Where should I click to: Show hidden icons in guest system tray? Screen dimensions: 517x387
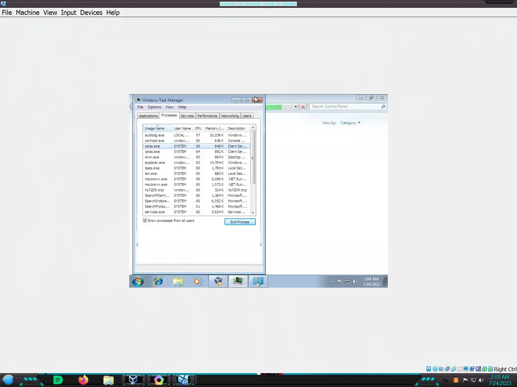(332, 282)
